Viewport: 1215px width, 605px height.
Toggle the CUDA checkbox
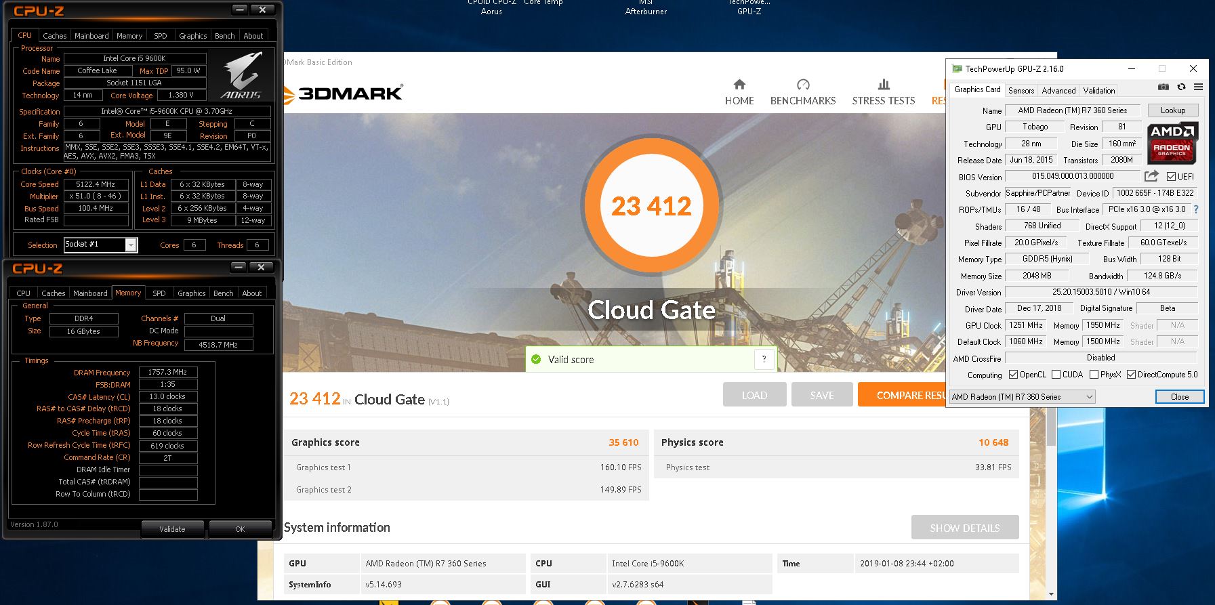1056,374
